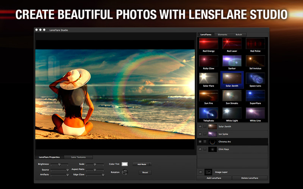This screenshot has height=189, width=303.
Task: Select the Chroma Arc layer name
Action: 225,141
